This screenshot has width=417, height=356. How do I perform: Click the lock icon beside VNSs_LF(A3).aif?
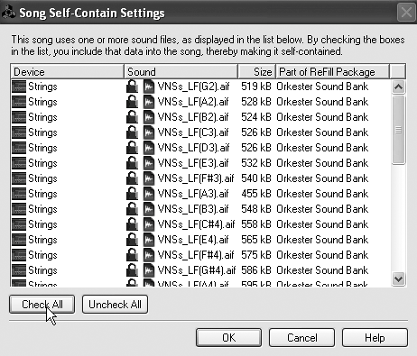pos(132,194)
